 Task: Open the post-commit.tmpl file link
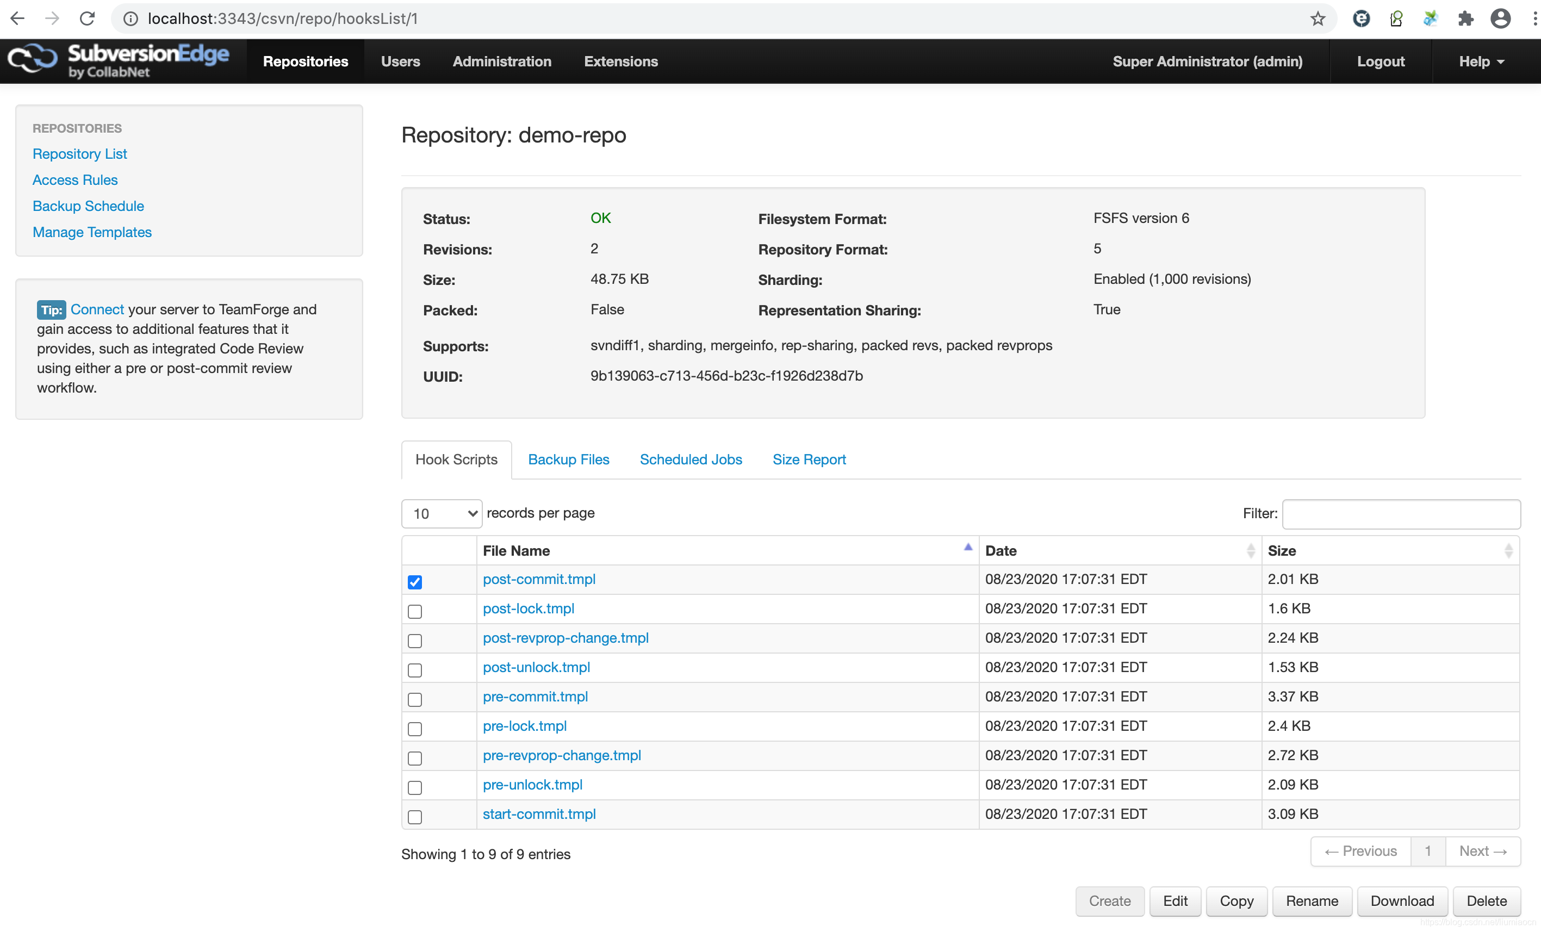pyautogui.click(x=539, y=579)
